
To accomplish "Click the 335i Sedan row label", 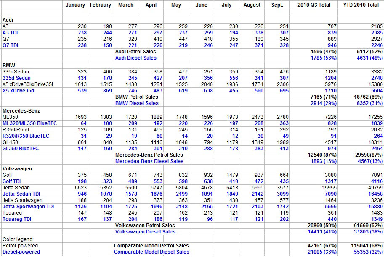I will click(x=16, y=72).
